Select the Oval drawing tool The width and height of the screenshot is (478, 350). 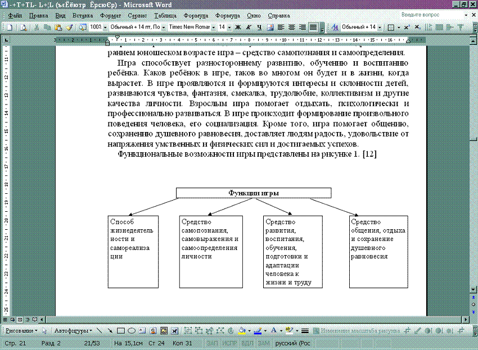click(x=130, y=330)
